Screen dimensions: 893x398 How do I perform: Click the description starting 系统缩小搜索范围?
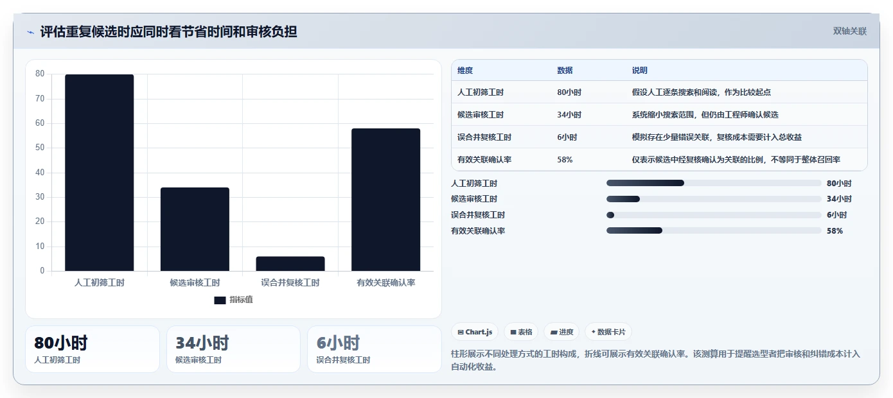point(705,115)
